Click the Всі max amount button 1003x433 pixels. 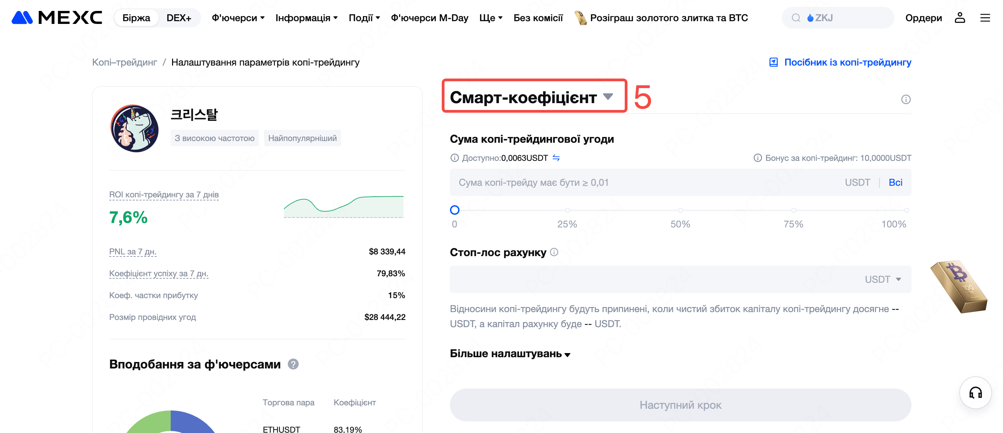point(895,182)
